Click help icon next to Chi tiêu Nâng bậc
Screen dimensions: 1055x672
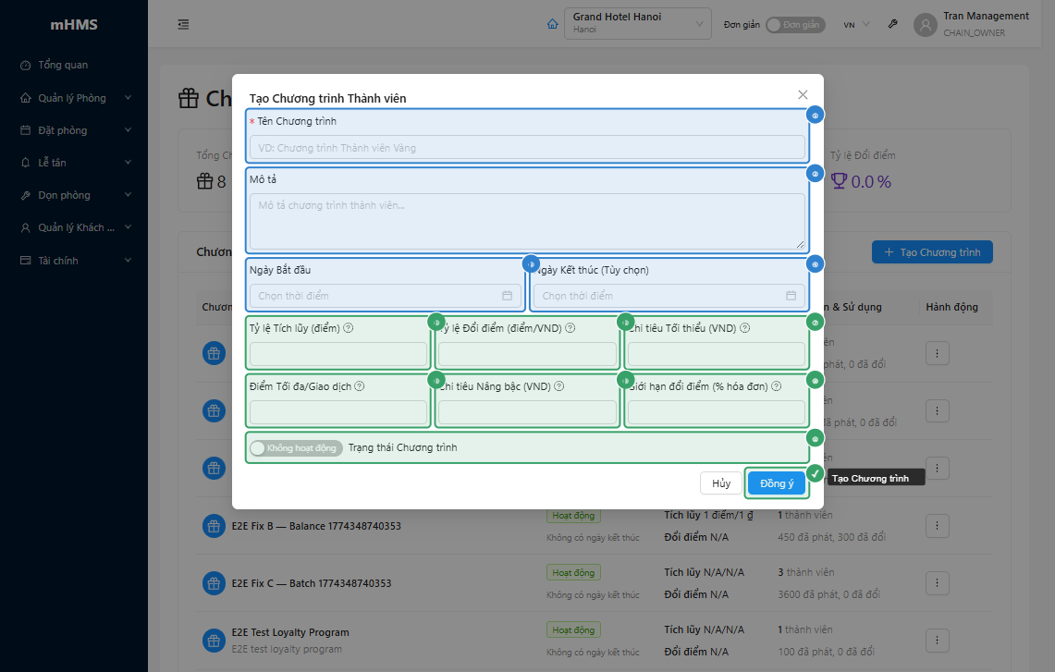click(558, 386)
